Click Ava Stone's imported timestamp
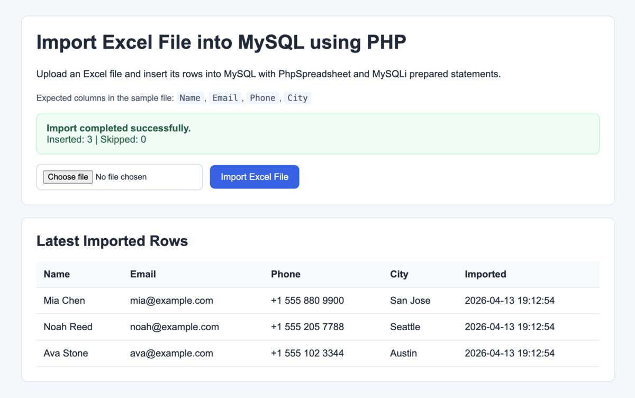635x398 pixels. [x=510, y=354]
